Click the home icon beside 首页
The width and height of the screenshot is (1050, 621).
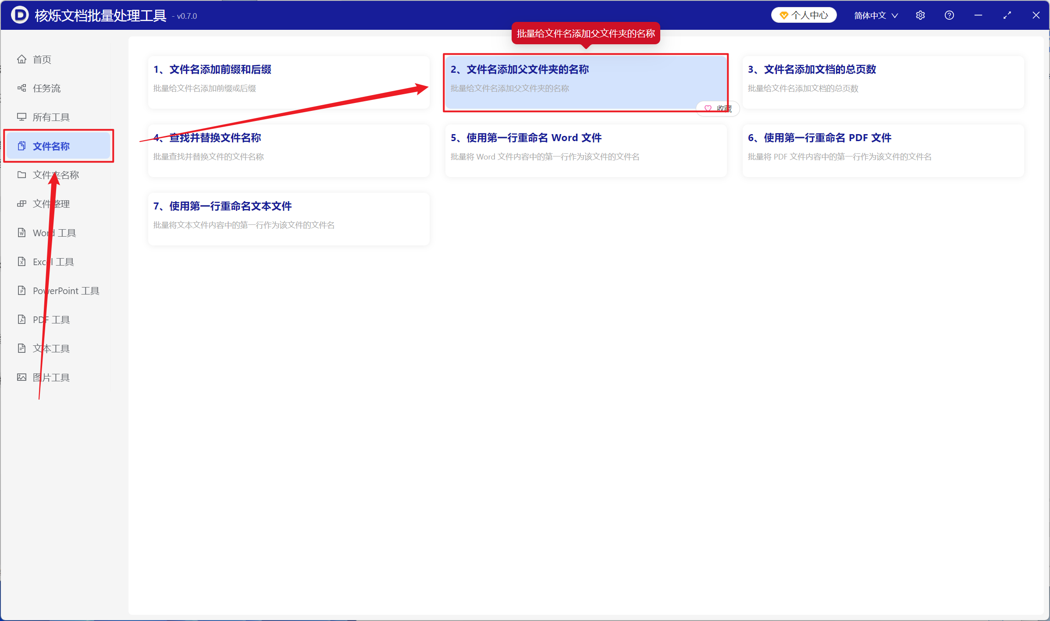[21, 59]
